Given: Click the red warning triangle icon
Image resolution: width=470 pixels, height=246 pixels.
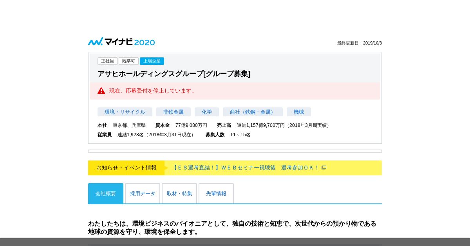Looking at the screenshot, I should pyautogui.click(x=101, y=91).
